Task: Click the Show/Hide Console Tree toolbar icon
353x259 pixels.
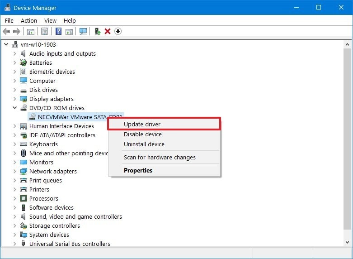Action: tap(31, 31)
